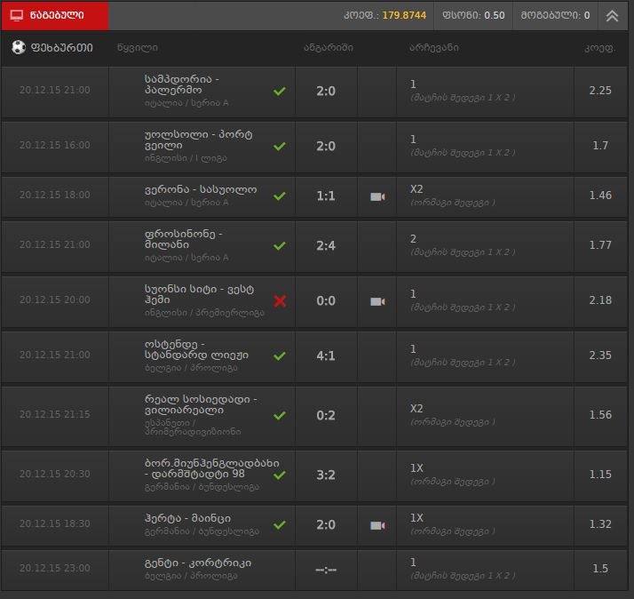Image resolution: width=634 pixels, height=599 pixels.
Task: Select match name ჰერტა - მაინცი
Action: tap(187, 518)
